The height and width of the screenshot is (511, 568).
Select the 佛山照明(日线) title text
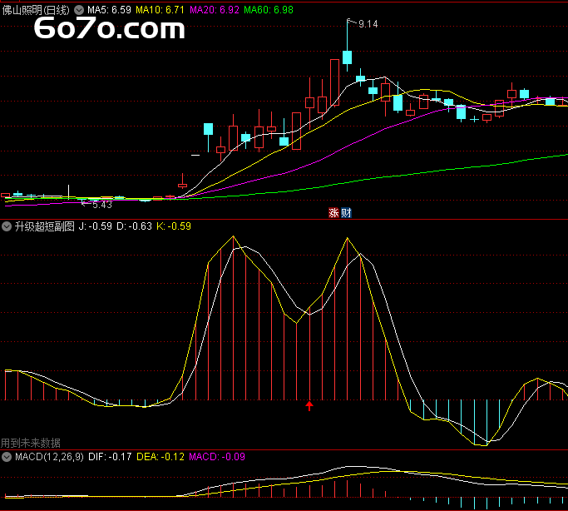point(36,10)
